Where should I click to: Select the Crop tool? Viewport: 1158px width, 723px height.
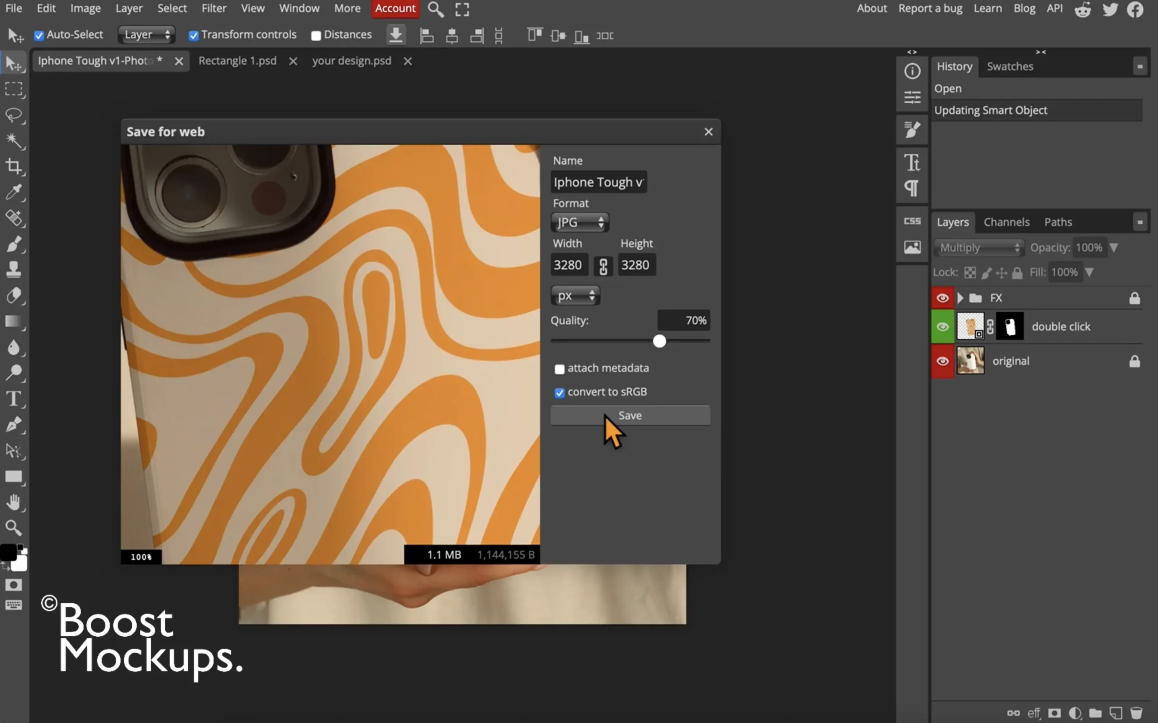point(14,166)
